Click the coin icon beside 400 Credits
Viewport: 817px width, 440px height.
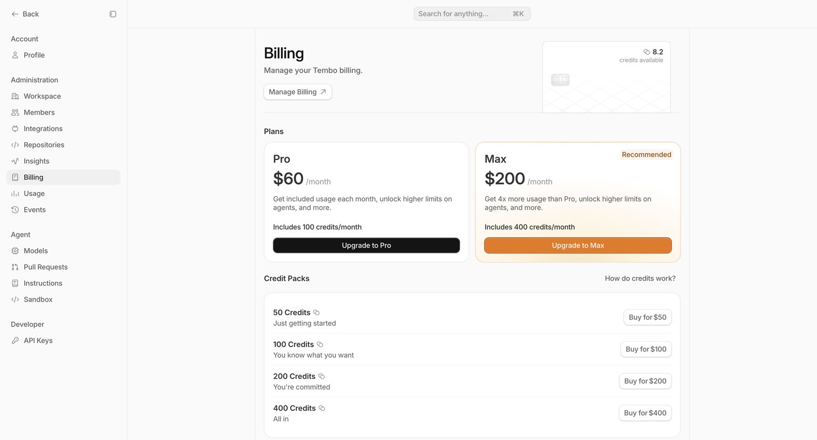pyautogui.click(x=322, y=408)
